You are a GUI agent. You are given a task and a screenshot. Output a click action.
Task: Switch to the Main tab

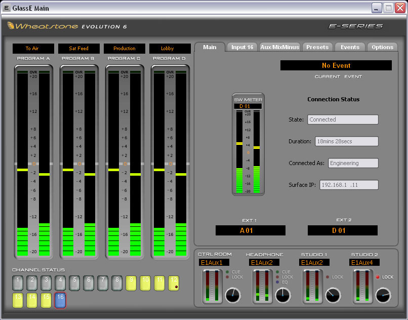pyautogui.click(x=210, y=47)
